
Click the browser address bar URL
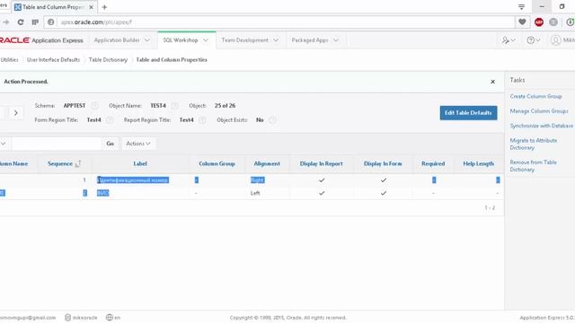pos(96,22)
